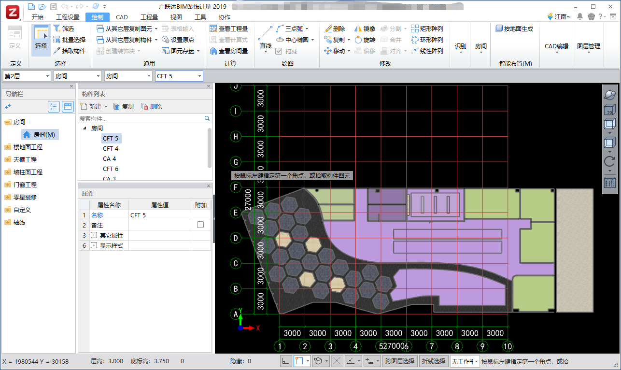Toggle the 折线选择 button
621x370 pixels.
click(x=434, y=361)
